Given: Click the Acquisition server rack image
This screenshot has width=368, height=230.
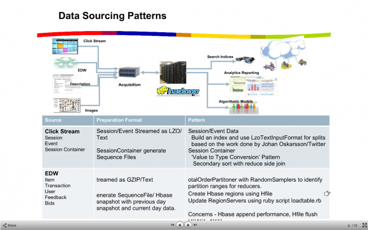Looking at the screenshot, I should pyautogui.click(x=129, y=72).
